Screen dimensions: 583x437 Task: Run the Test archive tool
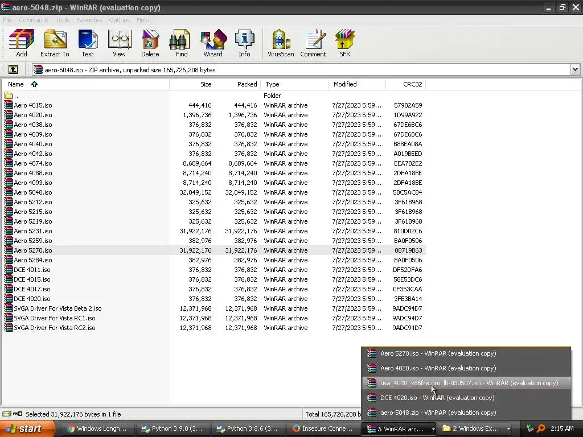pyautogui.click(x=88, y=43)
